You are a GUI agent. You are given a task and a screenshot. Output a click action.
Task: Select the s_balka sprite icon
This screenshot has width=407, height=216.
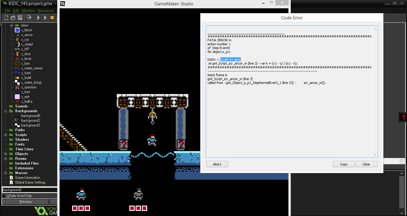pos(17,101)
